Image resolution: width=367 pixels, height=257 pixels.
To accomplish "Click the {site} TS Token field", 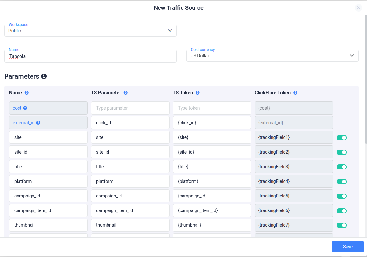I will (x=212, y=137).
